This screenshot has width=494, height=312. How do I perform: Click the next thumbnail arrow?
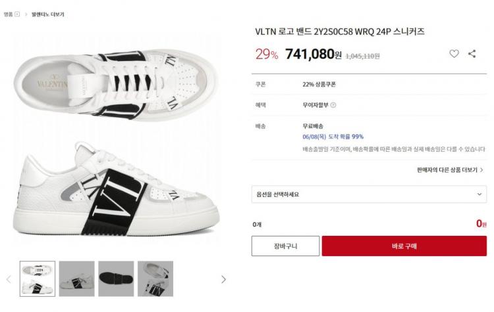[223, 279]
